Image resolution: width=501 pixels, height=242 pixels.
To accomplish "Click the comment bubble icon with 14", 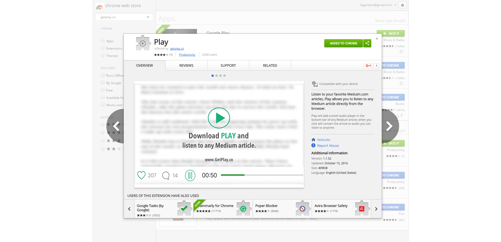I will (x=166, y=175).
